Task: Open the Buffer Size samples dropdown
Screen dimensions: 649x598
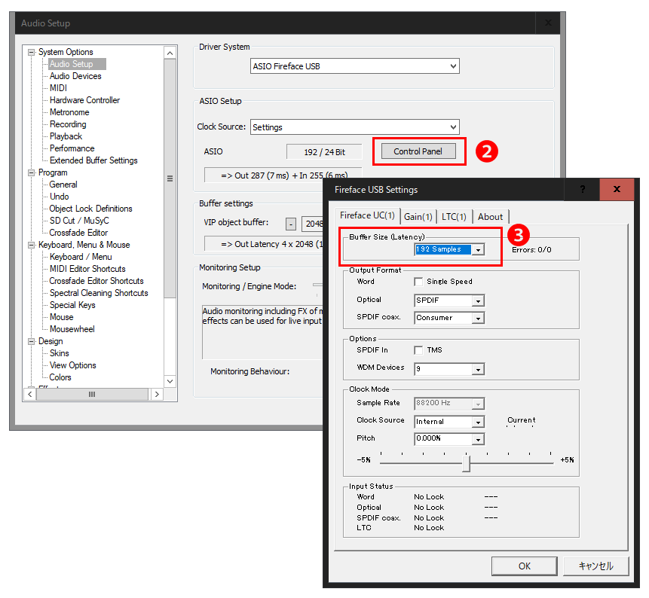Action: click(x=478, y=249)
